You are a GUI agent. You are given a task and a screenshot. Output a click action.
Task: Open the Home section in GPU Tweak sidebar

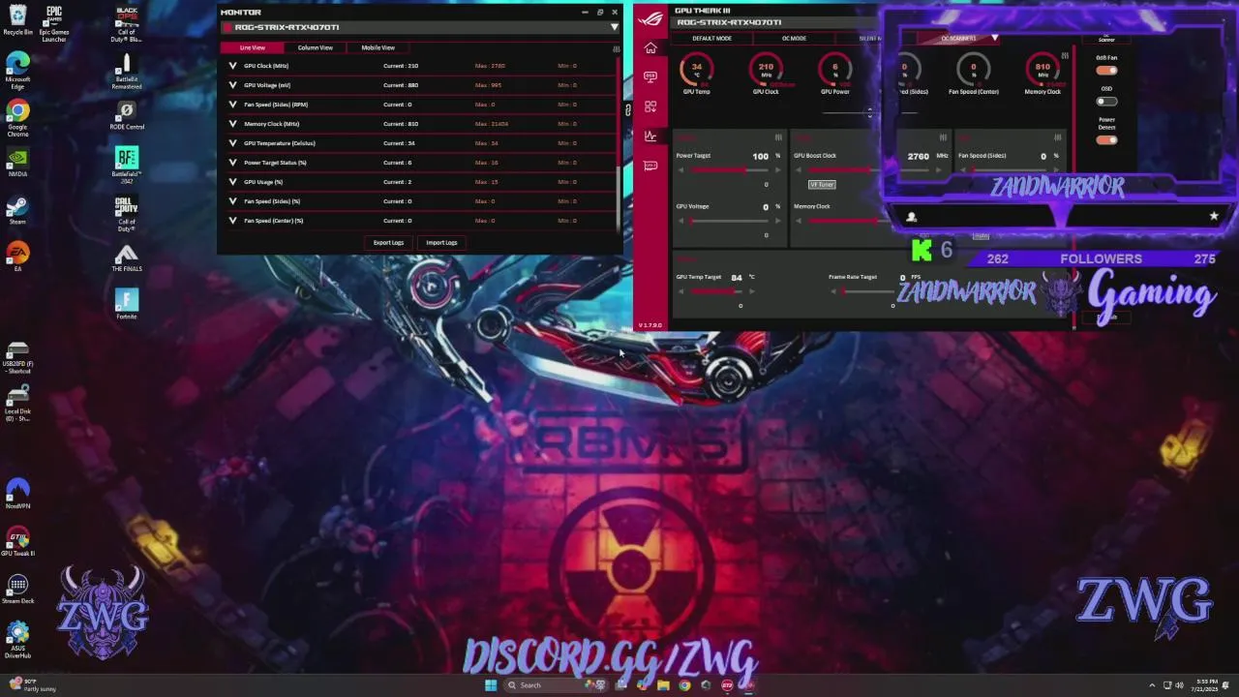[650, 48]
